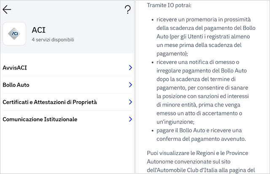
Task: Click the 'Tramite IO potrai:' heading
Action: (169, 5)
